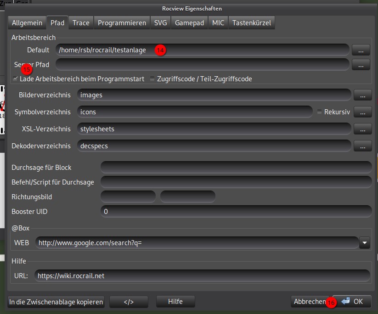Viewport: 378px width, 314px height.
Task: Browse for Symbolverzeichnis folder
Action: tap(362, 112)
